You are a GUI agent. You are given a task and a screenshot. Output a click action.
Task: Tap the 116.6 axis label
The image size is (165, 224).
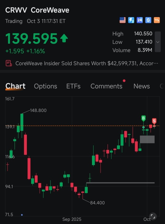pos(10,157)
